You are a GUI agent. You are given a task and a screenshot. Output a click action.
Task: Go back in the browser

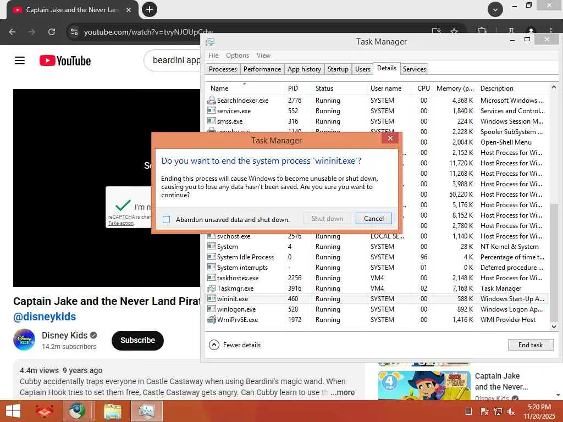12,32
